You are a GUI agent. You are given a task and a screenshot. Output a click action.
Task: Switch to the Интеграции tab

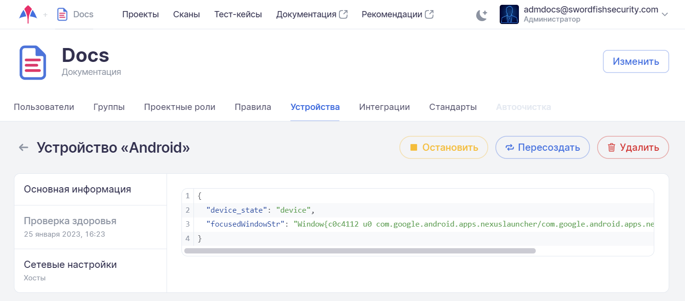pyautogui.click(x=384, y=107)
